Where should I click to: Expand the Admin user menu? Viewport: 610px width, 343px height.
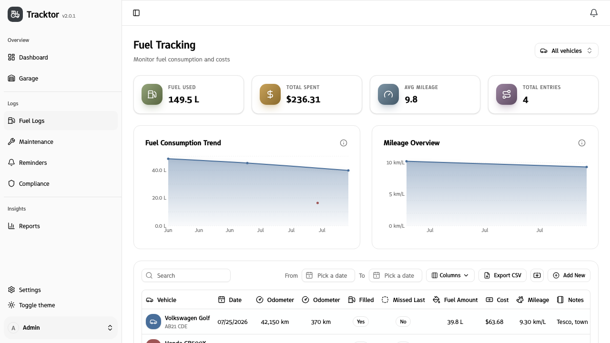[x=61, y=328]
